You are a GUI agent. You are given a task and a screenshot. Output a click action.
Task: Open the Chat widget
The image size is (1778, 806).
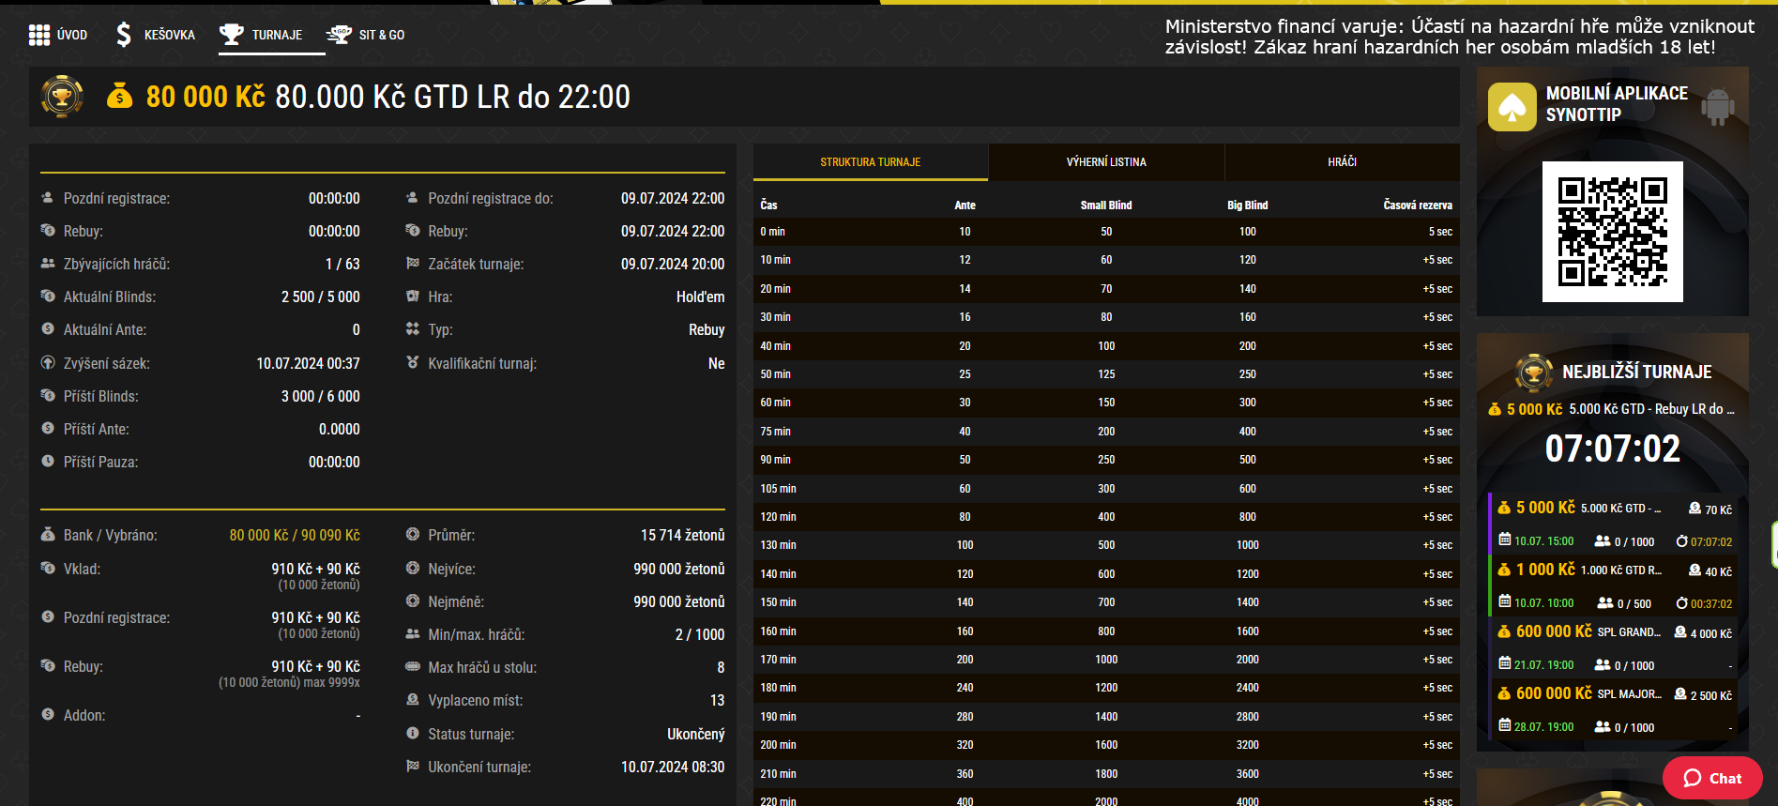click(1712, 778)
